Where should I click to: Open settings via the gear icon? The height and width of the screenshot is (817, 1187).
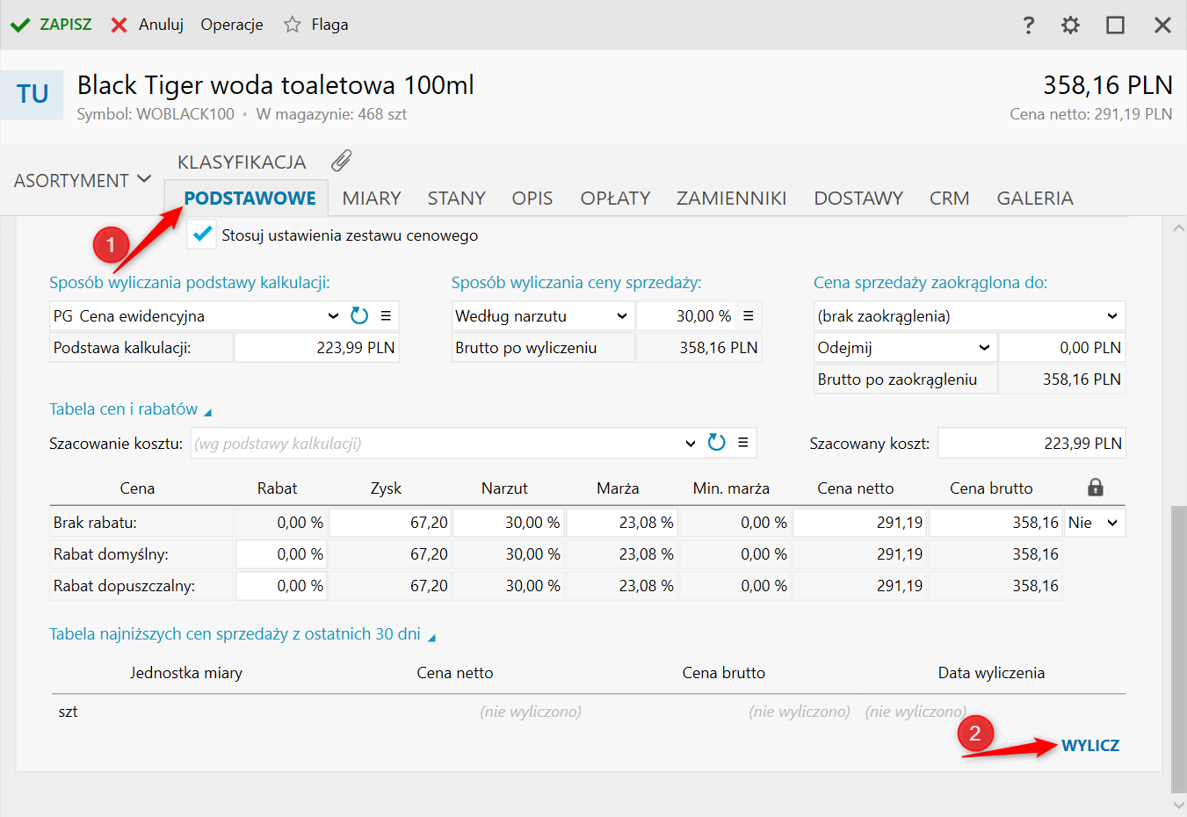pyautogui.click(x=1070, y=25)
